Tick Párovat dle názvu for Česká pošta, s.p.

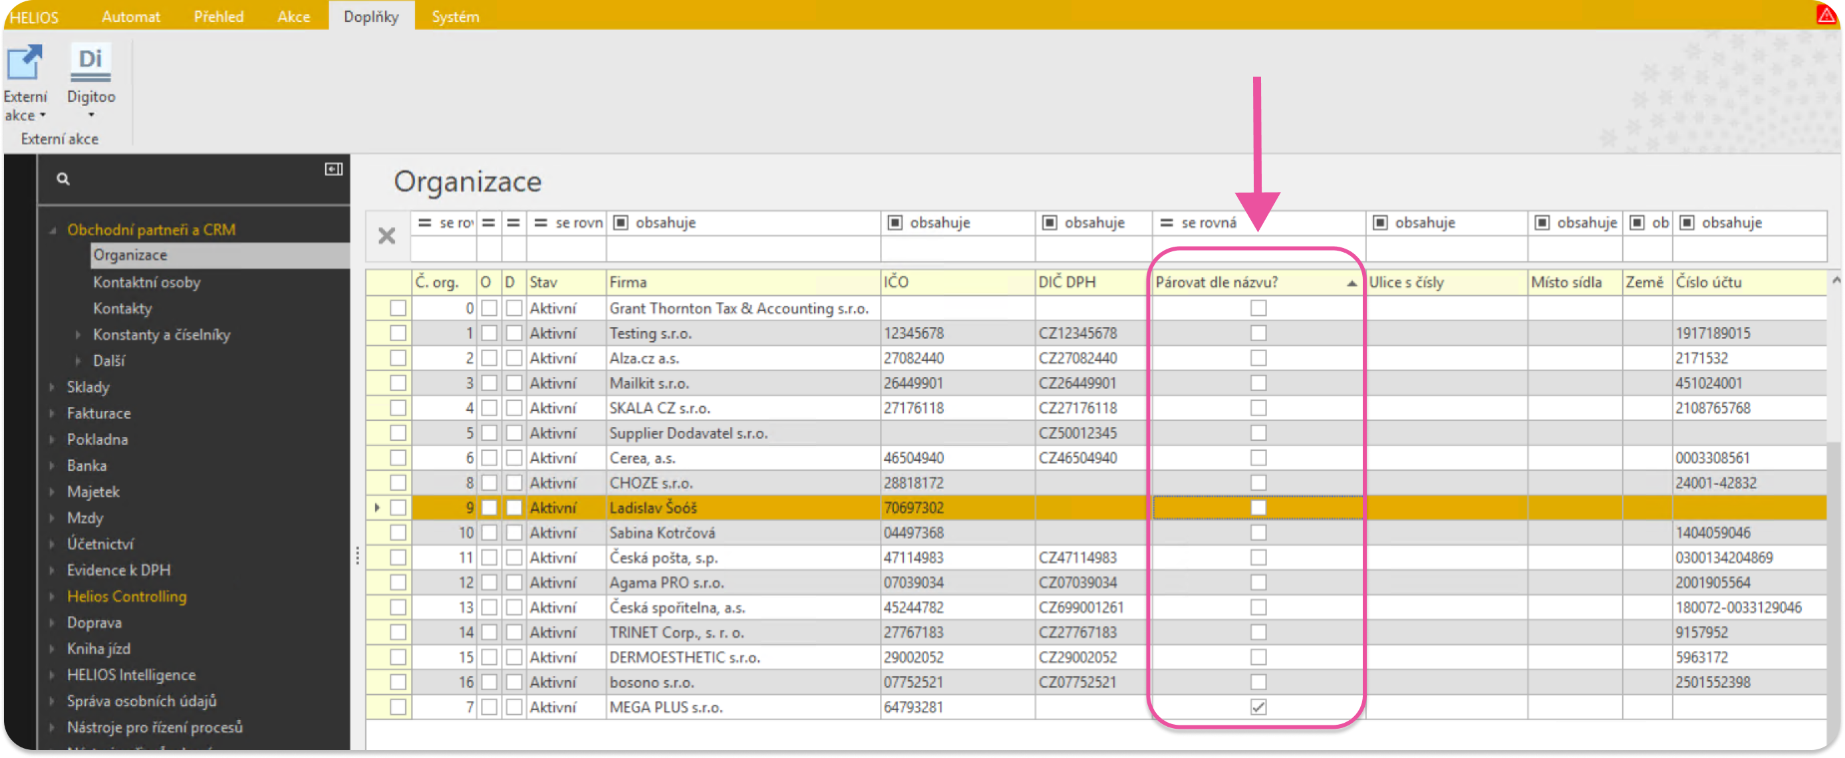pyautogui.click(x=1258, y=558)
